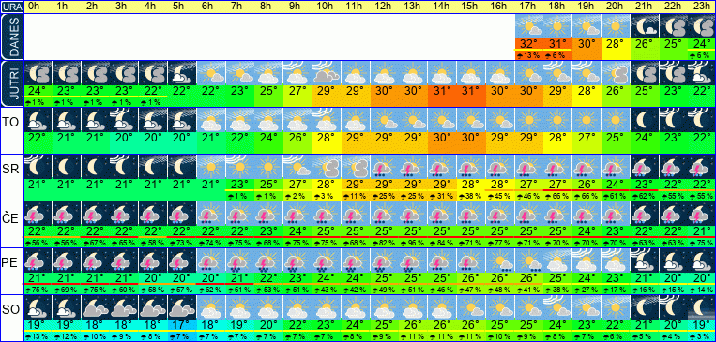Click SO 5h temperature cell showing 17°
Screen dimensions: 716x342
tap(183, 324)
